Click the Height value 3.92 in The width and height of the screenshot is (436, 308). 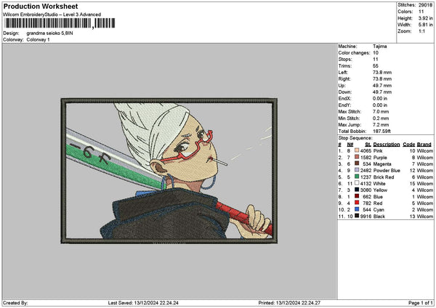pos(425,18)
